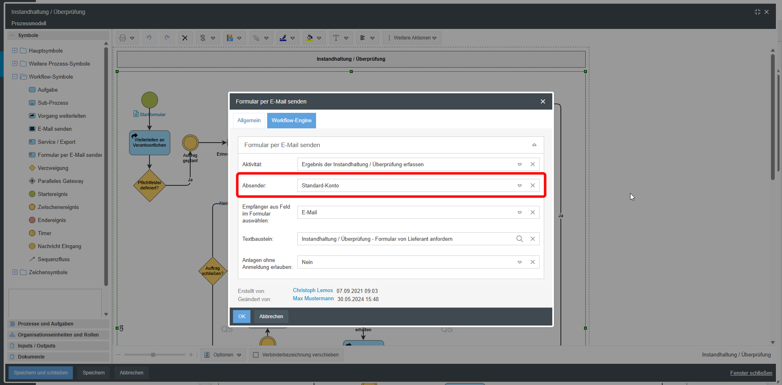The width and height of the screenshot is (782, 385).
Task: Open the Organisationseinheiten und Rollen panel
Action: pyautogui.click(x=58, y=335)
